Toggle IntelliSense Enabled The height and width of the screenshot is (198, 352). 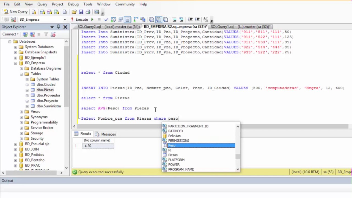127,20
